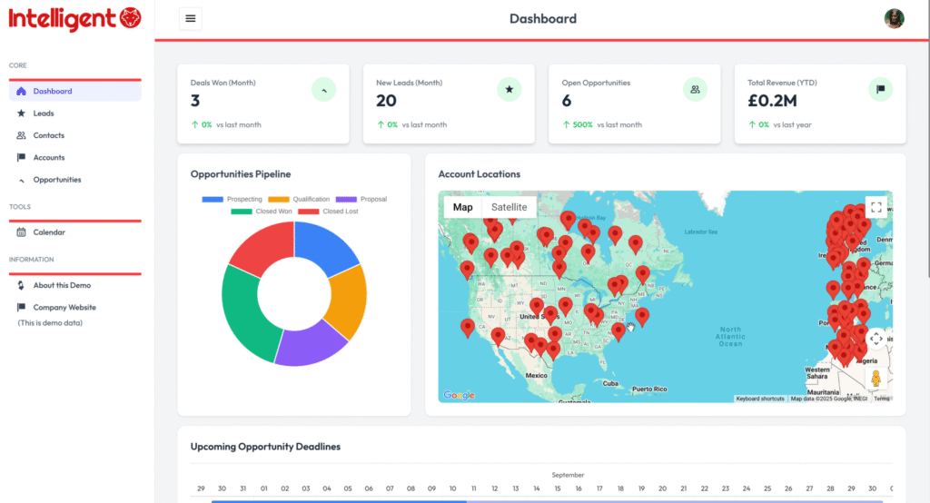The image size is (930, 503).
Task: Click the green Closed Won chart segment
Action: [x=242, y=315]
